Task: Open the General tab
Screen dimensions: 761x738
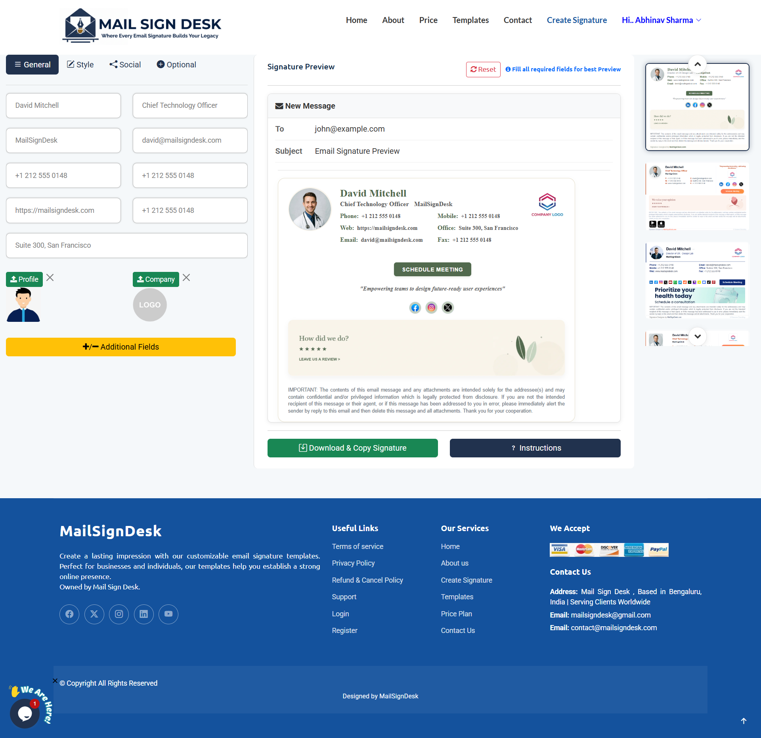Action: click(x=32, y=65)
